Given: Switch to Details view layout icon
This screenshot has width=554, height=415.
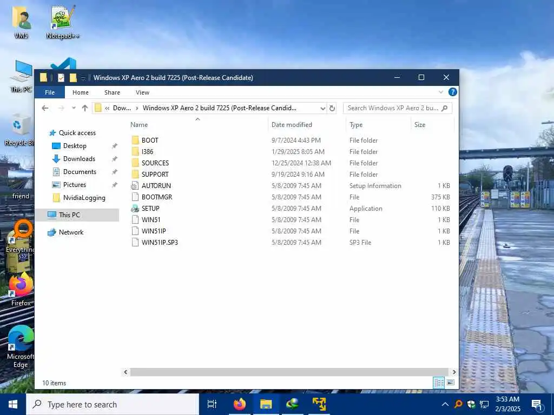Looking at the screenshot, I should (439, 383).
